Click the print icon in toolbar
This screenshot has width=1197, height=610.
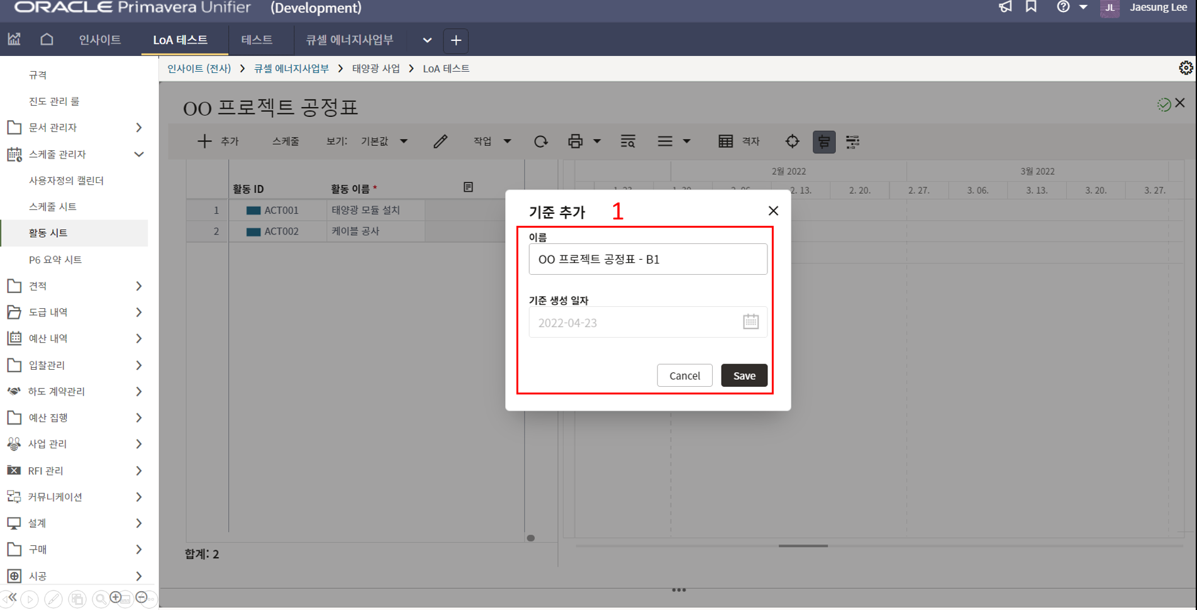(x=575, y=141)
